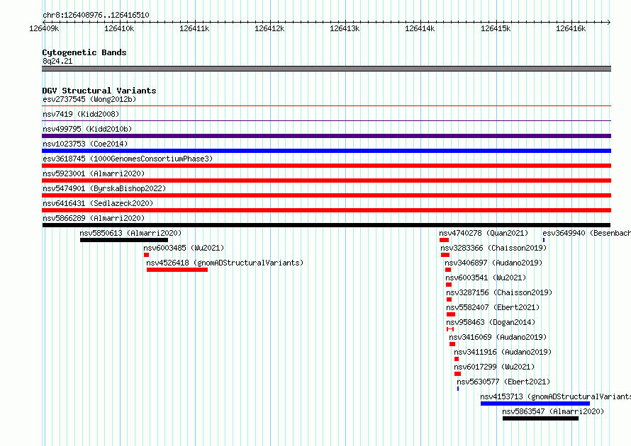The height and width of the screenshot is (446, 631).
Task: Select the nsv958463 (Dogan2014) label
Action: click(x=491, y=322)
